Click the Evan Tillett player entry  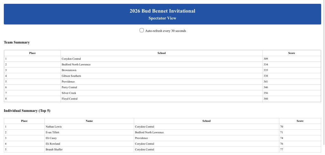52,132
